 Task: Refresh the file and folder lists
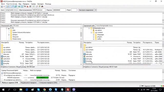19,6
